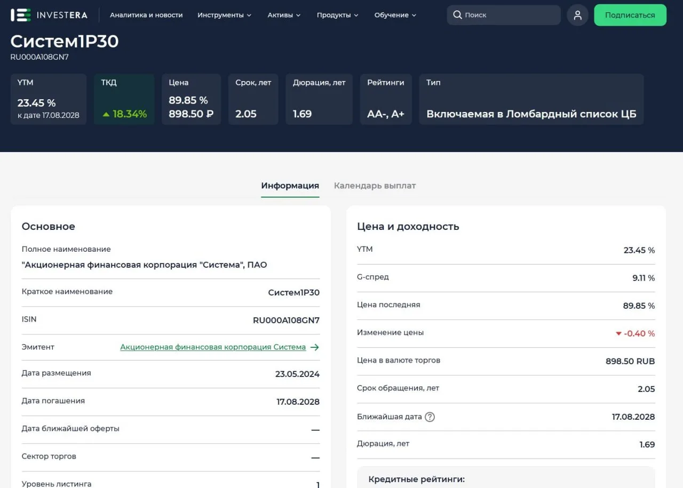Click the YTM card showing 23.45 %
683x488 pixels.
coord(49,99)
